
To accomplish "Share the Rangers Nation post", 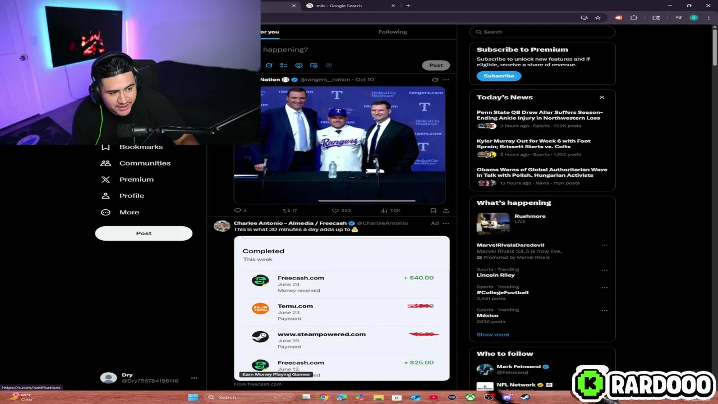I will 446,210.
